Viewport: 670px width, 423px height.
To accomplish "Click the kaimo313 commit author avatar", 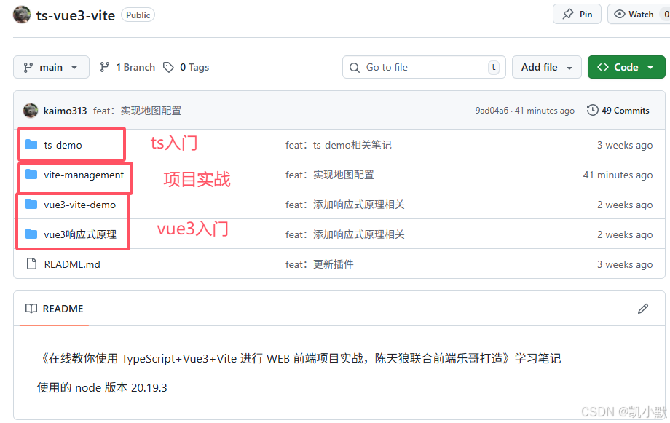I will (x=31, y=111).
